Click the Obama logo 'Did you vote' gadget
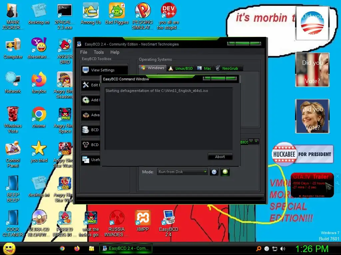Screen dimensions: 341x255 312,23
